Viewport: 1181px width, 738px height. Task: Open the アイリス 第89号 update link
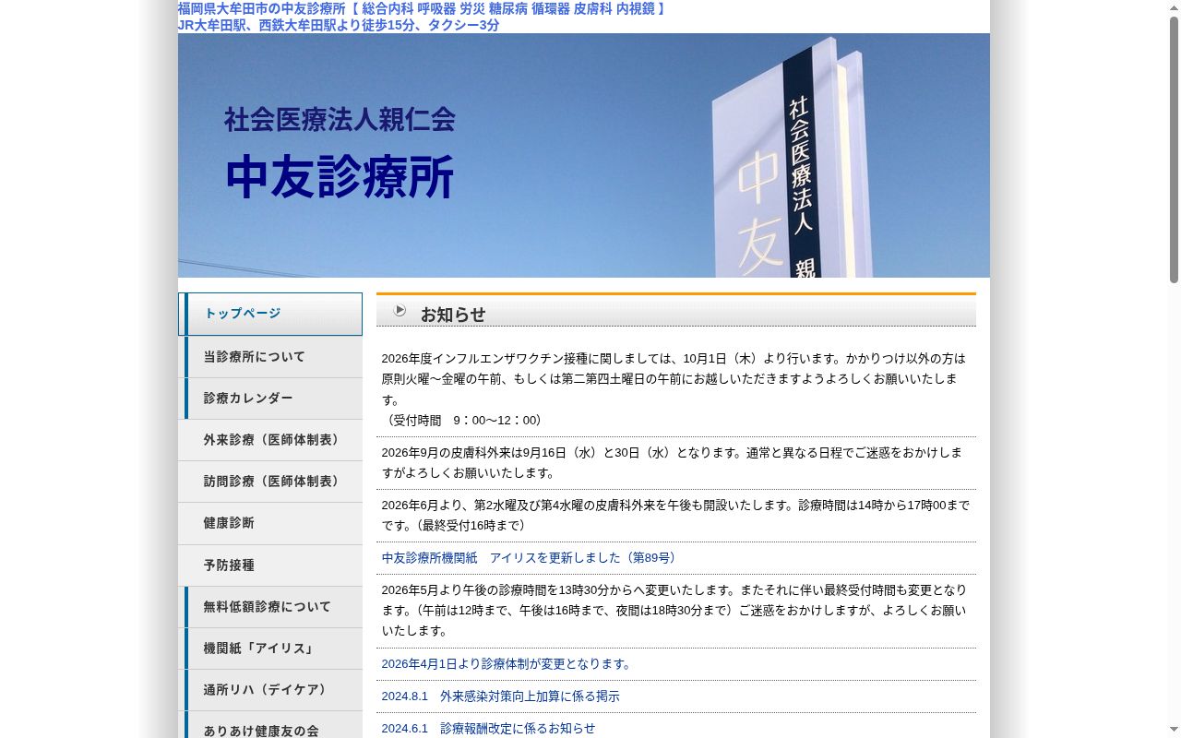[531, 558]
